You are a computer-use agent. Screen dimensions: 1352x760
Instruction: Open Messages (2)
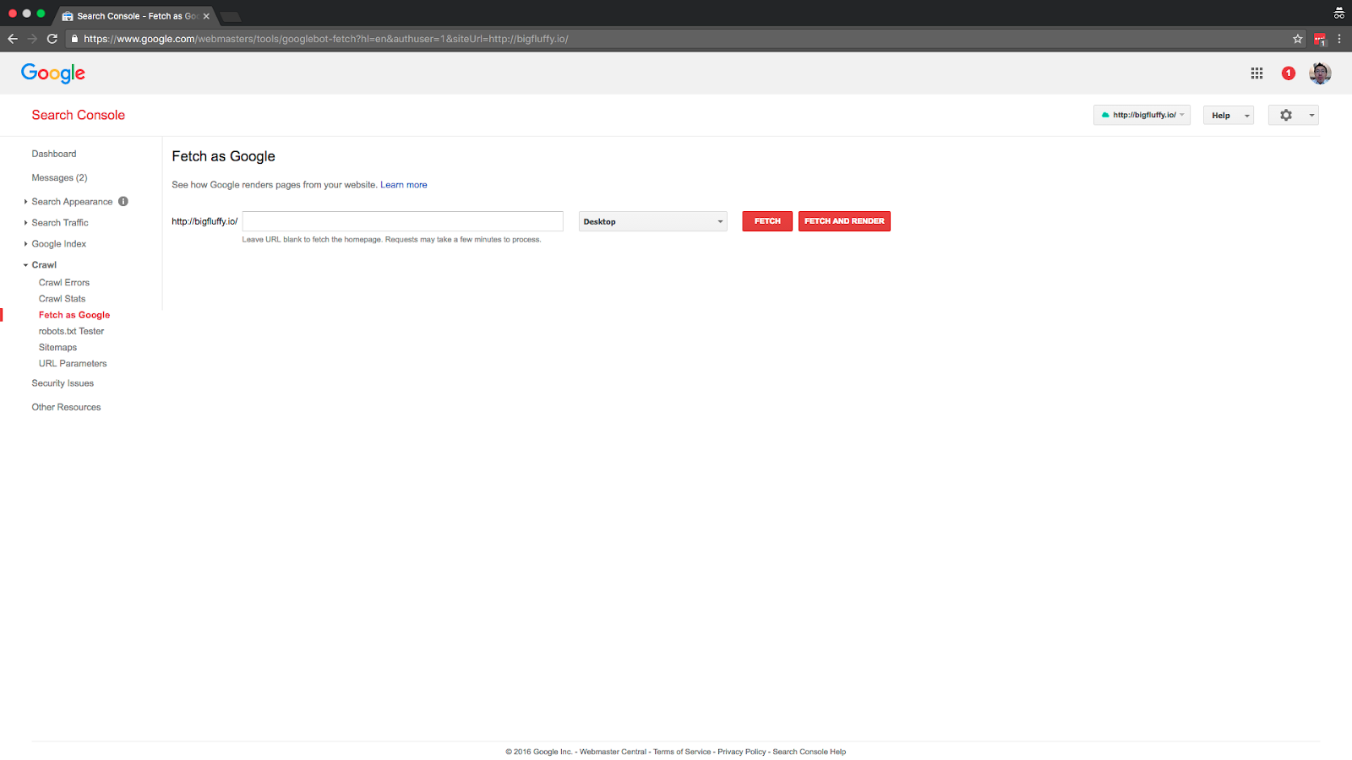[x=59, y=178]
